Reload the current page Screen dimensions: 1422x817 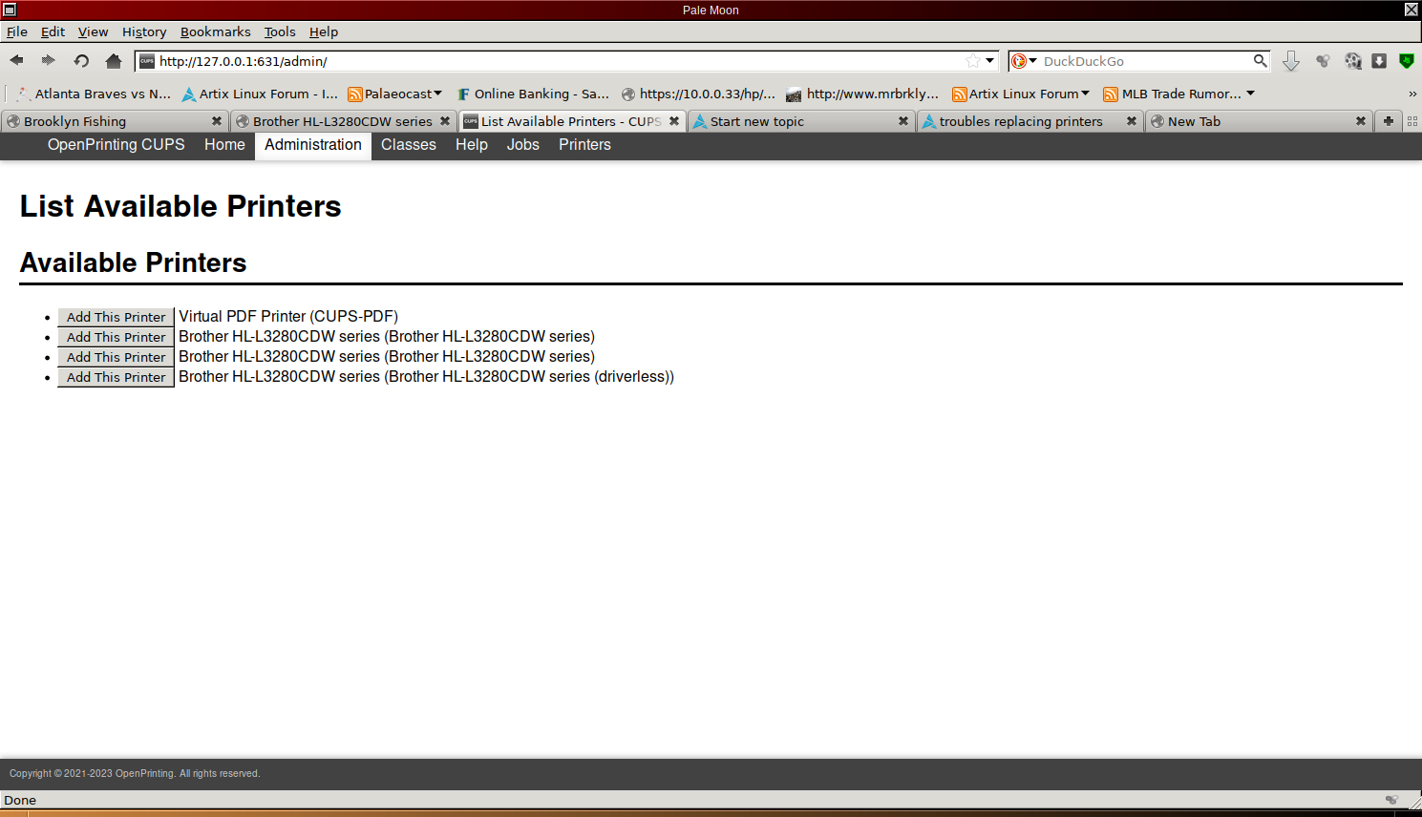coord(81,61)
